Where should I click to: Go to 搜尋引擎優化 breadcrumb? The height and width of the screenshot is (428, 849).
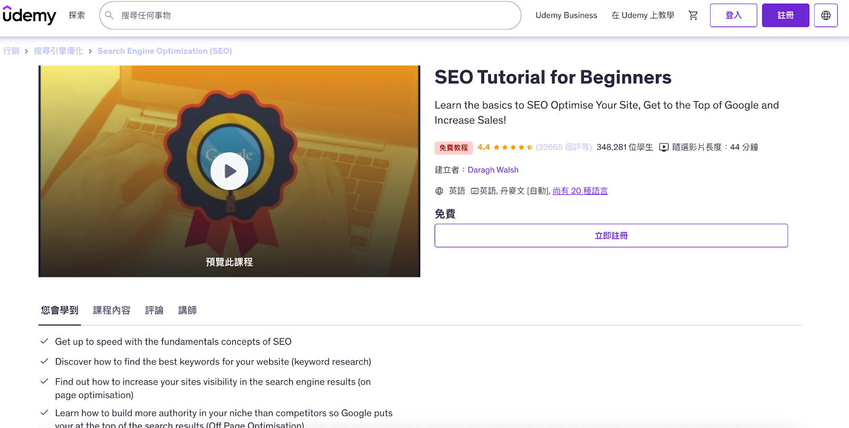(x=58, y=51)
